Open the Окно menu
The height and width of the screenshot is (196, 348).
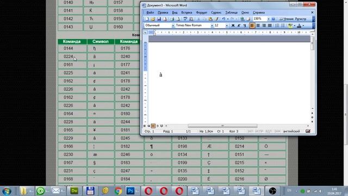pos(245,13)
